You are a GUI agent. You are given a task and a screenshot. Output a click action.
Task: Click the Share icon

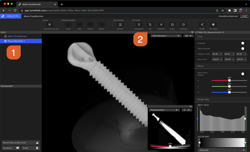tap(202, 25)
